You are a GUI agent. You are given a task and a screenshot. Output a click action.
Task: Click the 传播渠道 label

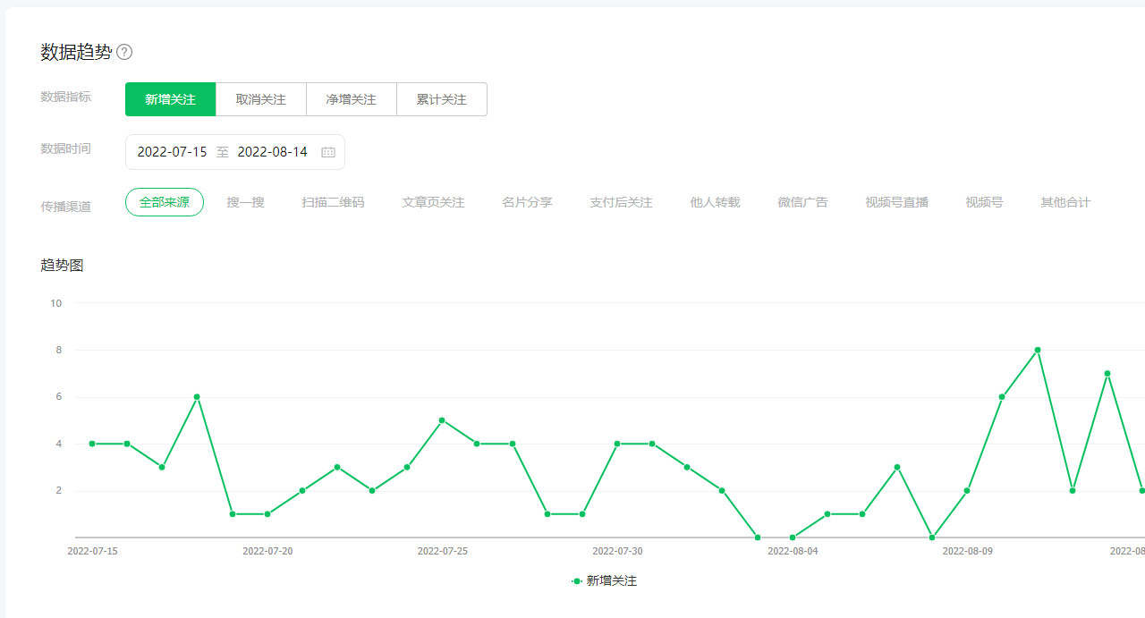pyautogui.click(x=65, y=206)
